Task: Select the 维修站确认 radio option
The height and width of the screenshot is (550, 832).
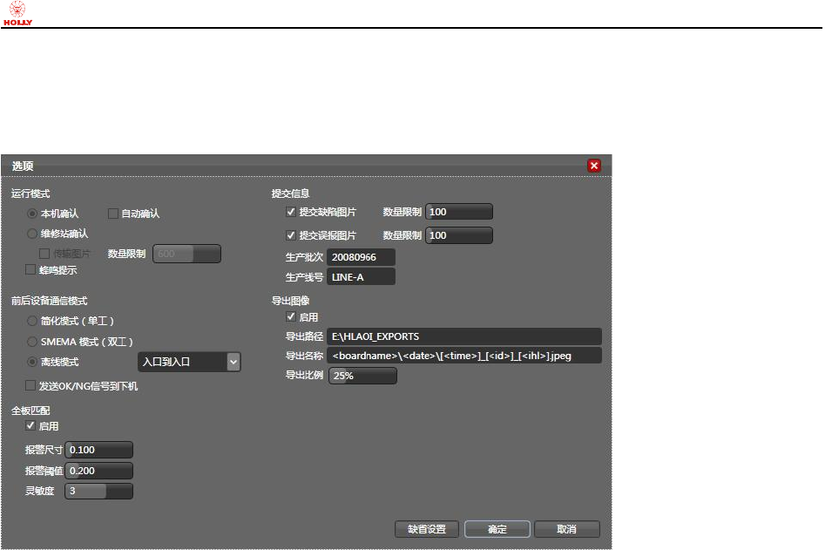Action: (32, 234)
